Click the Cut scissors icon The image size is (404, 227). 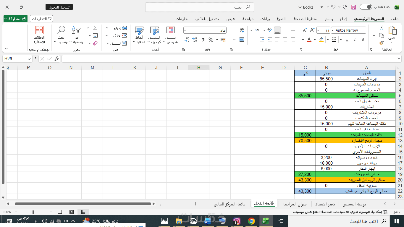coord(382,28)
